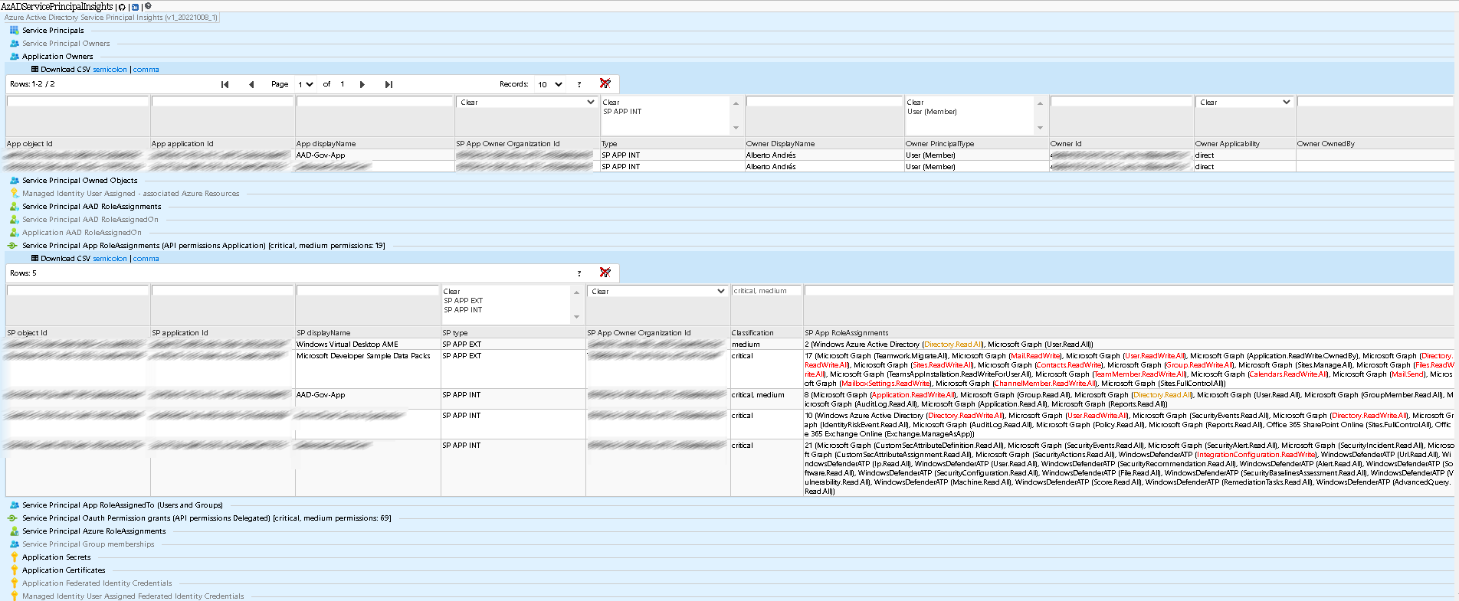Viewport: 1459px width, 601px height.
Task: Select SP APP INT in SP type filter
Action: tap(463, 310)
